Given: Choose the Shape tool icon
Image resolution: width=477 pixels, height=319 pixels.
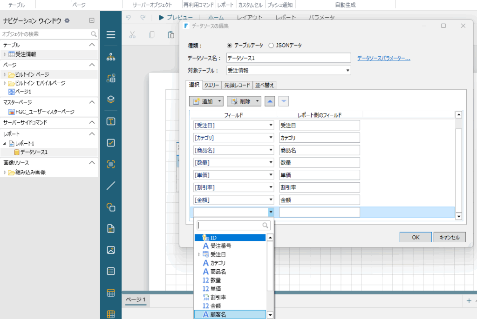Looking at the screenshot, I should [111, 207].
